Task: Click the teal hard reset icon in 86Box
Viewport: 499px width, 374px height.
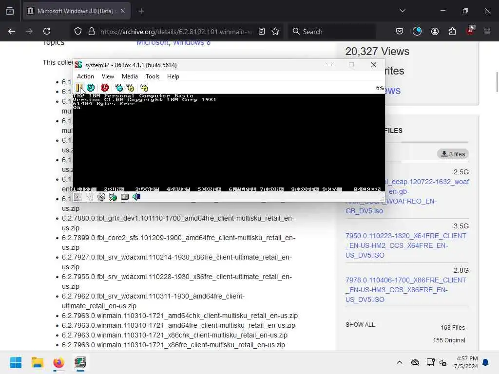Action: (x=91, y=88)
